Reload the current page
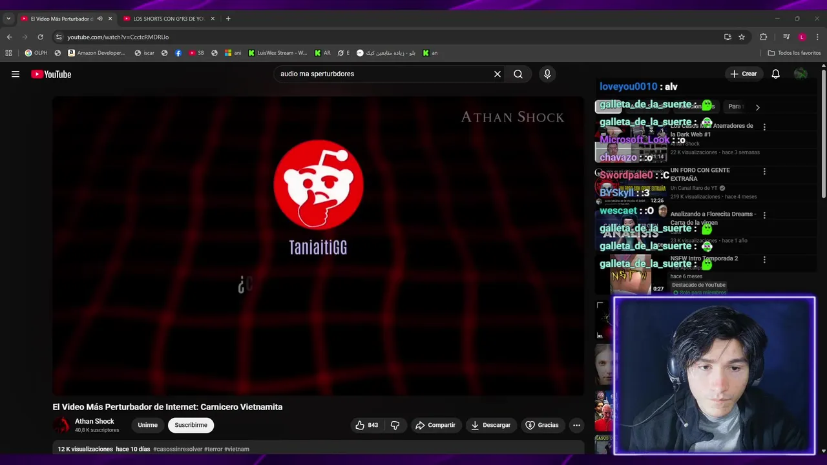The width and height of the screenshot is (827, 465). click(x=40, y=37)
